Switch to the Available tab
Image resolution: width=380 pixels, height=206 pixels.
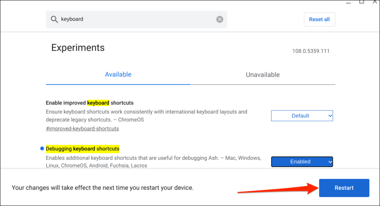coord(118,74)
